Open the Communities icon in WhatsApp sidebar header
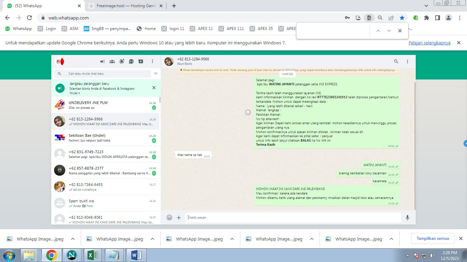 click(112, 62)
